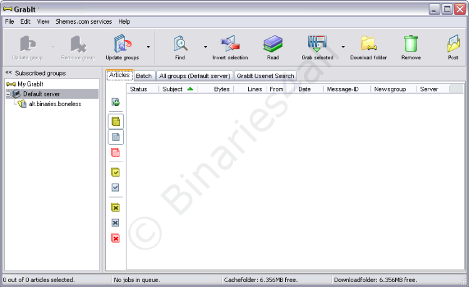The image size is (469, 287).
Task: Click 'Downloadfolder: 6.356MB free.' status
Action: [x=375, y=280]
